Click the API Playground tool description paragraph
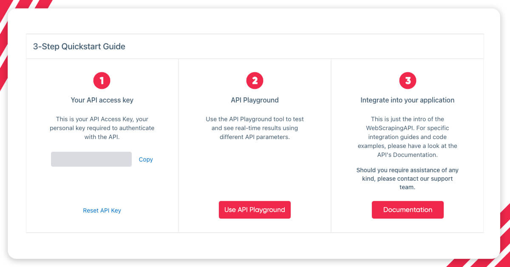The width and height of the screenshot is (510, 267). (x=255, y=128)
